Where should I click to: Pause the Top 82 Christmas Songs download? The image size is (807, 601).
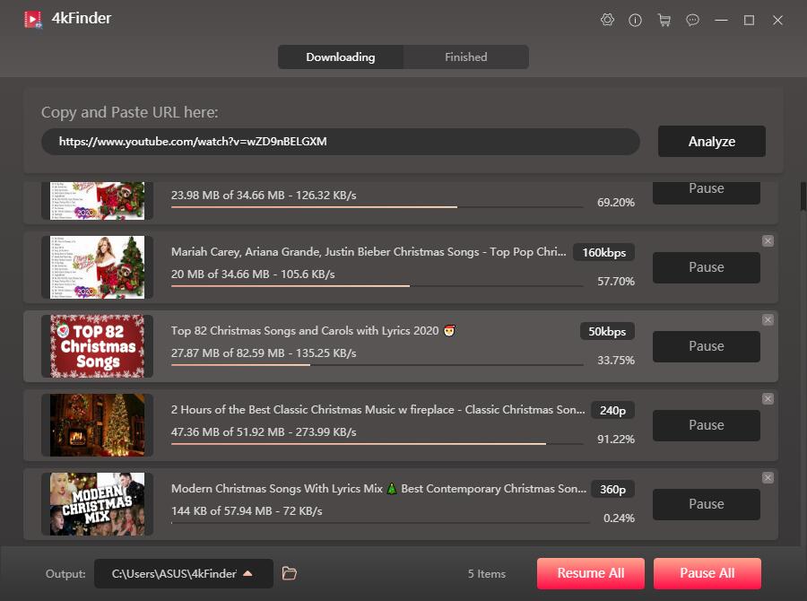[x=706, y=346]
